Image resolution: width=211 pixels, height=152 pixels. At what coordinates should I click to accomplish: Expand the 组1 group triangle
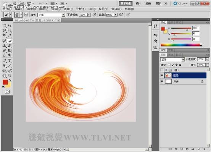(x=166, y=70)
